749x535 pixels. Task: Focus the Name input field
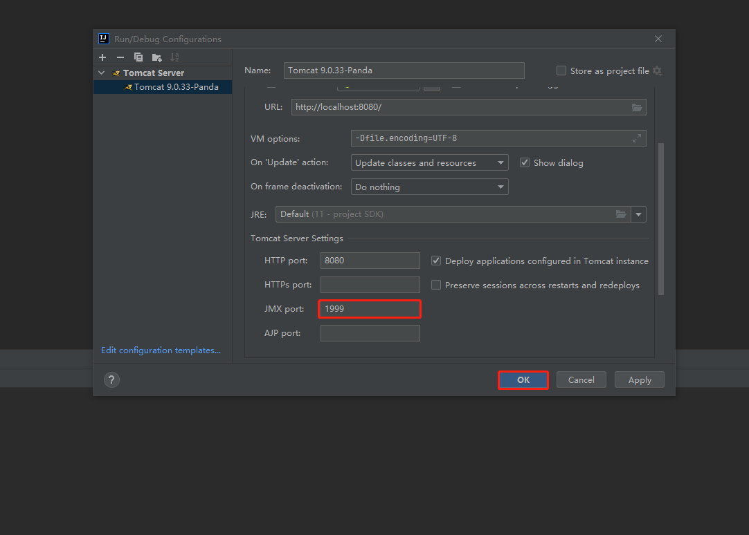(404, 71)
